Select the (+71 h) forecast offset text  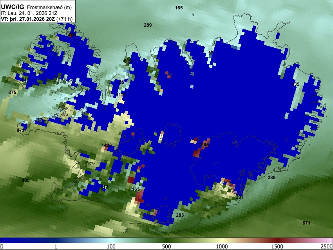coord(64,19)
